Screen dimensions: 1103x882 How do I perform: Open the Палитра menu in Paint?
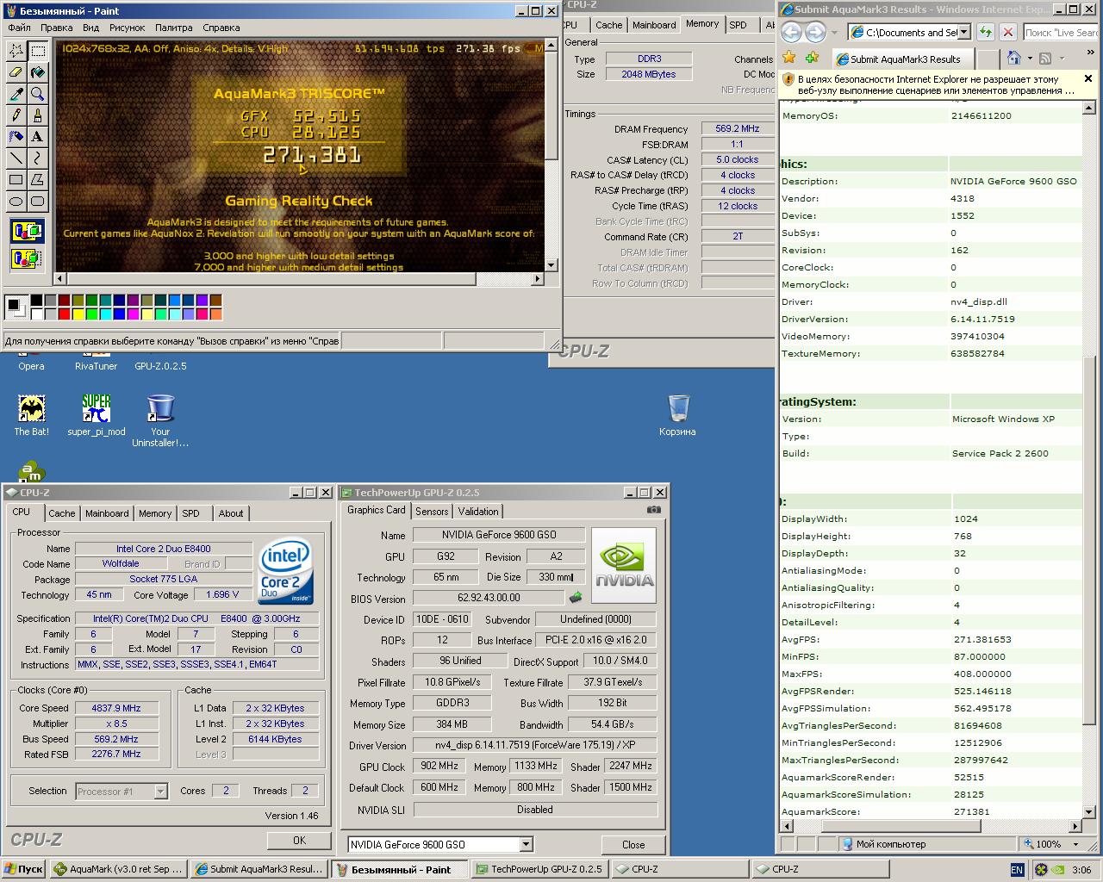pyautogui.click(x=174, y=28)
